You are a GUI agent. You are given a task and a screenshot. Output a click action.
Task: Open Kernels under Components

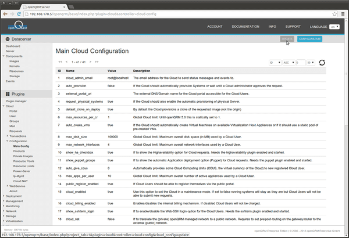(x=15, y=66)
